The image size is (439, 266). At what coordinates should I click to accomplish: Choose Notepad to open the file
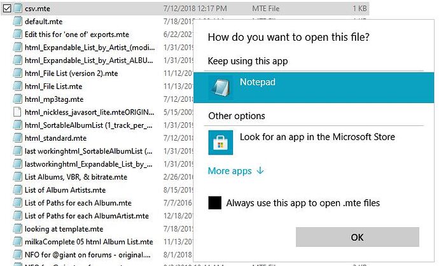click(x=314, y=88)
